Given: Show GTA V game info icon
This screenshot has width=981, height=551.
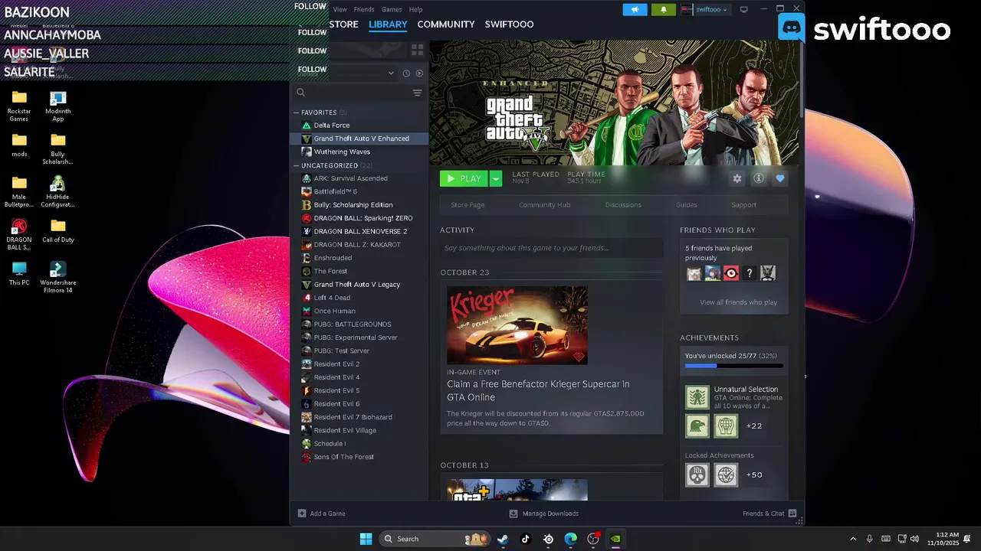Looking at the screenshot, I should tap(759, 178).
